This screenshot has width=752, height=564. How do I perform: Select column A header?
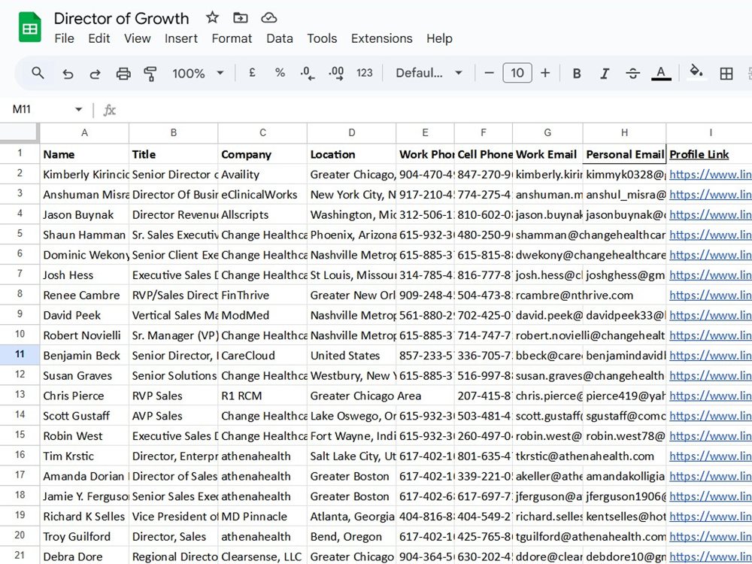pos(84,133)
